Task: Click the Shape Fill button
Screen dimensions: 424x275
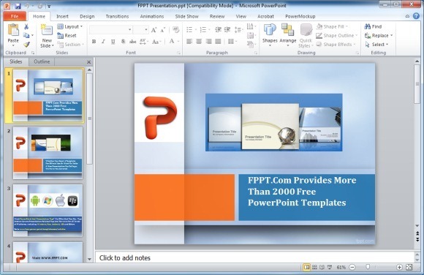Action: pos(333,26)
